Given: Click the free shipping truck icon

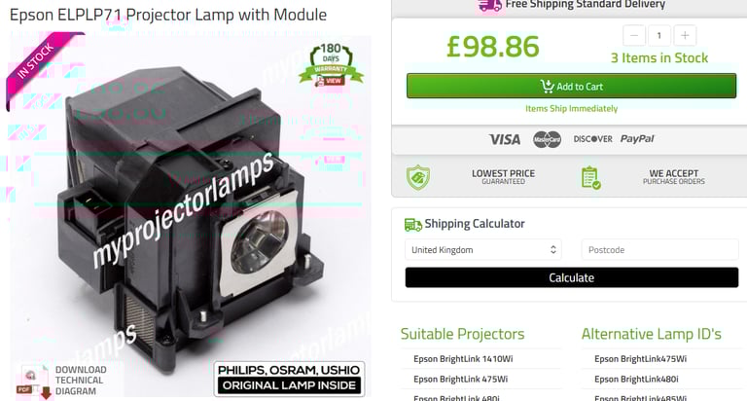Looking at the screenshot, I should (x=490, y=5).
